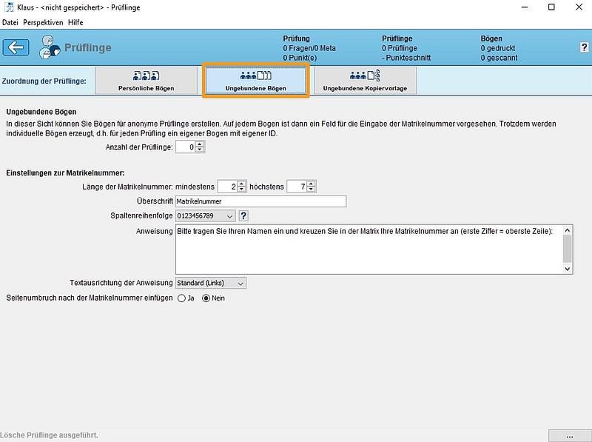Screen dimensions: 592x442
Task: Select Nein for Seitenumbruch
Action: coord(206,298)
